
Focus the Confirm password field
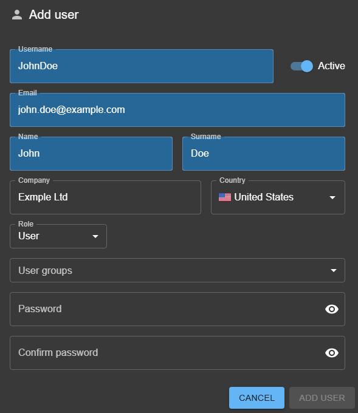(177, 353)
